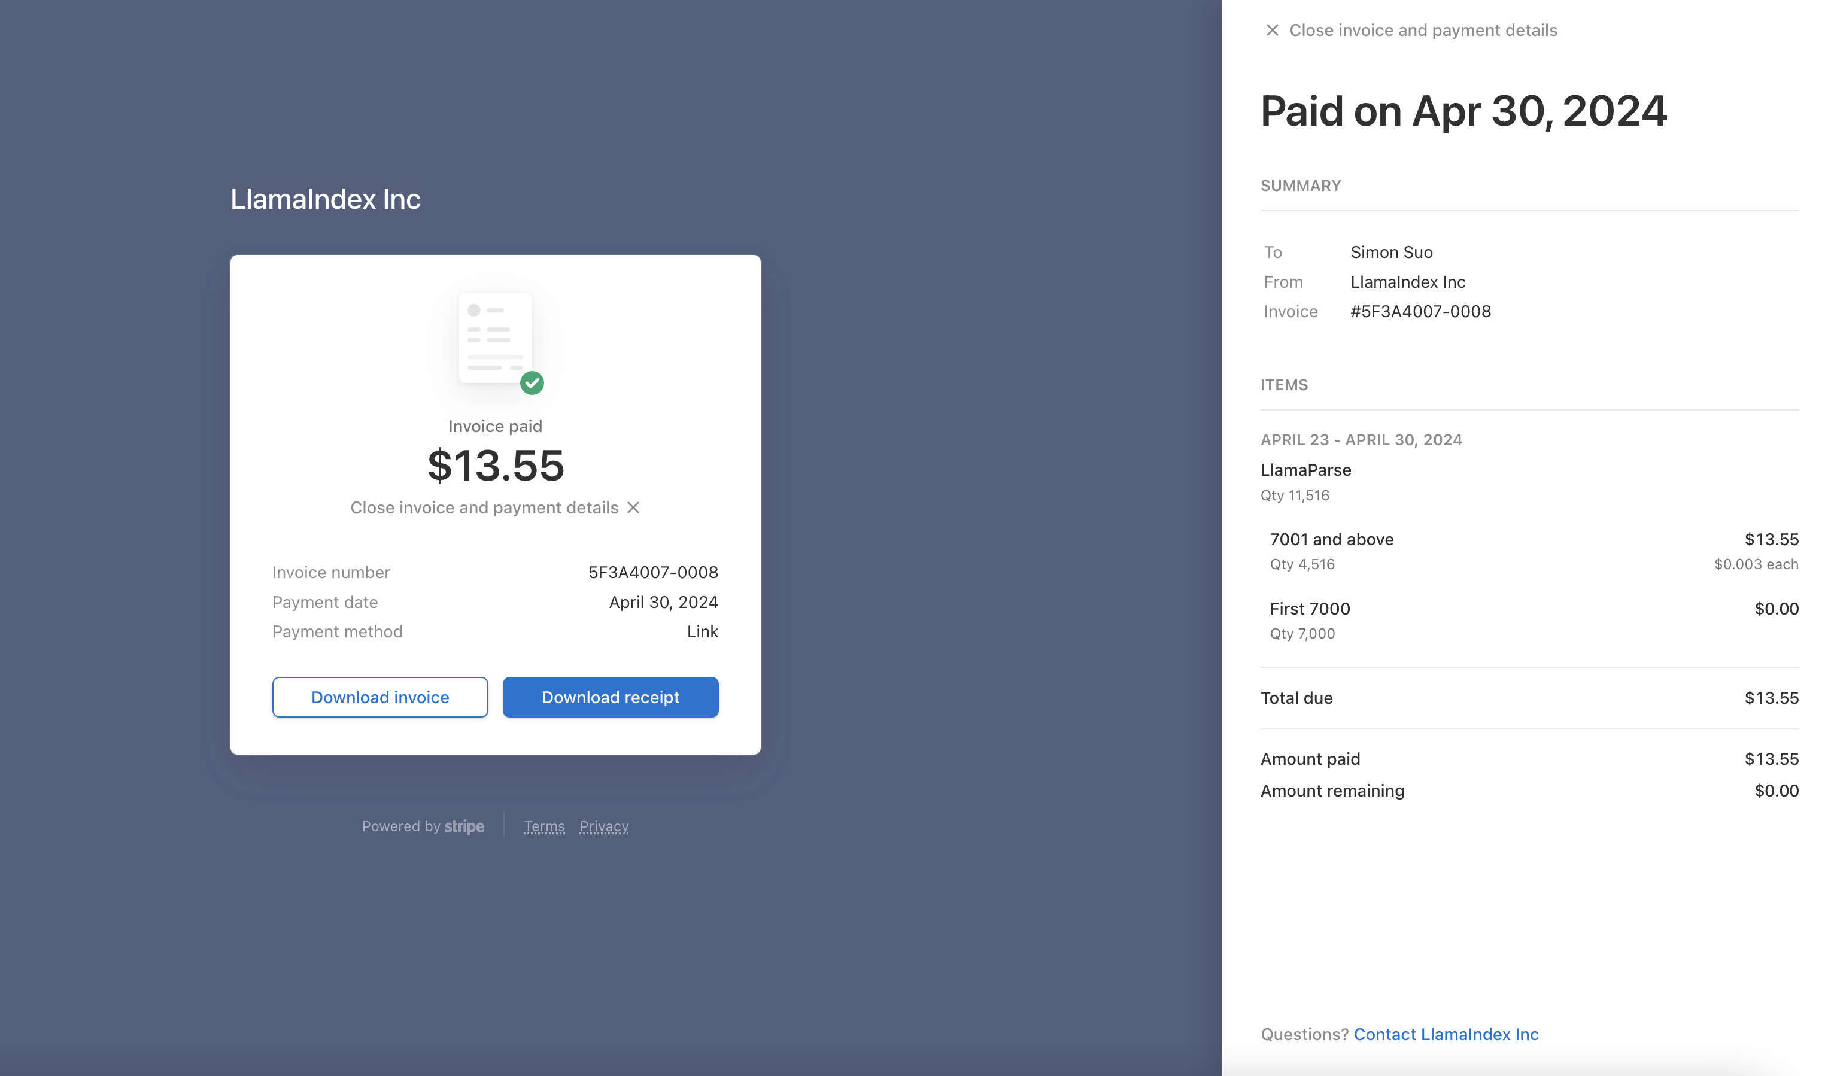
Task: Open the Privacy link
Action: (x=604, y=826)
